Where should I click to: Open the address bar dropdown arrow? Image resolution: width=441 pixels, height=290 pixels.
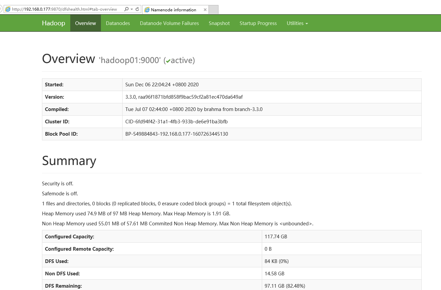click(x=132, y=9)
